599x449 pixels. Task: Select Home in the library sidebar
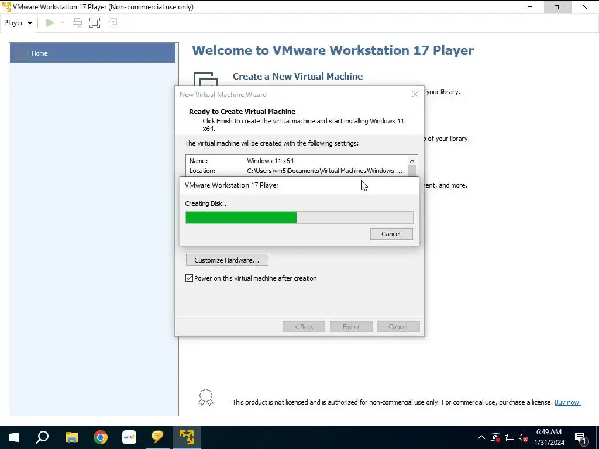[92, 53]
